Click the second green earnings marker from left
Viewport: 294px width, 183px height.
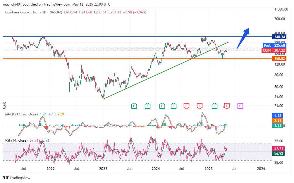click(x=148, y=106)
